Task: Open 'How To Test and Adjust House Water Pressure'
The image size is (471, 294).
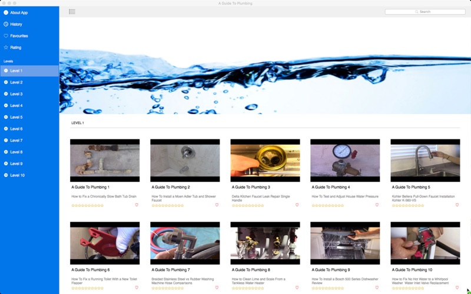Action: [x=345, y=196]
